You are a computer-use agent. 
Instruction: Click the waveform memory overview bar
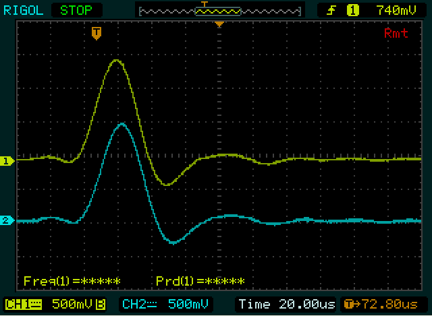pyautogui.click(x=220, y=11)
